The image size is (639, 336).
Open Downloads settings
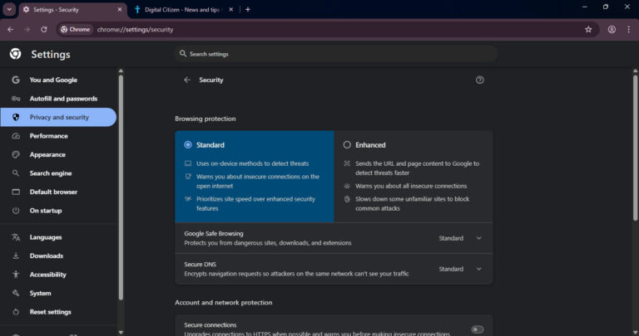tap(59, 256)
